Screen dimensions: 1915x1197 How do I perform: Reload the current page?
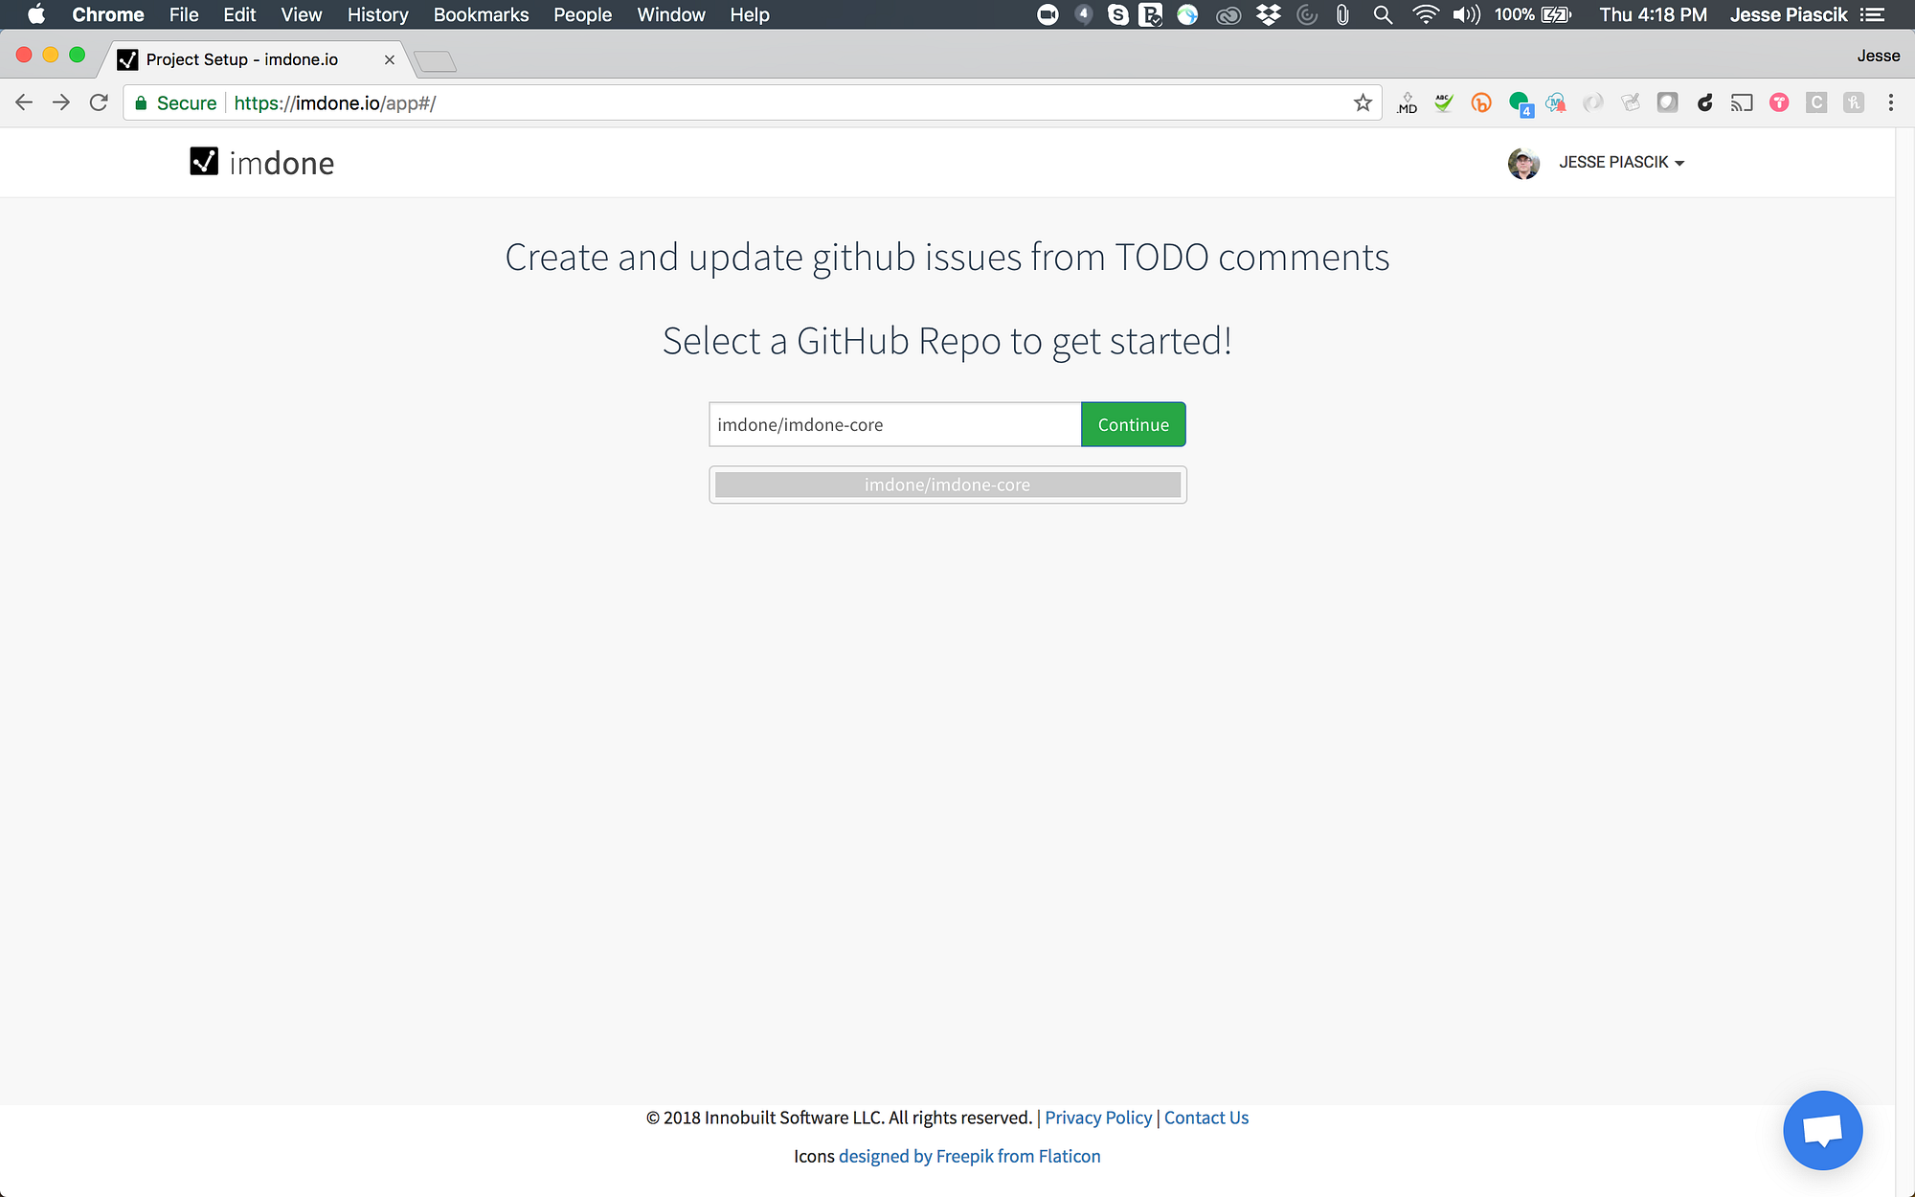tap(99, 102)
